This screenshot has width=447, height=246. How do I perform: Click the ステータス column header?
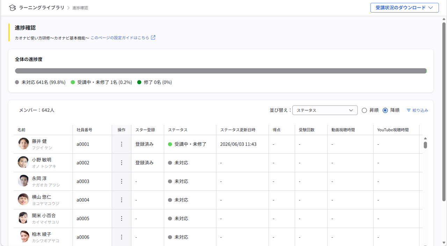[x=178, y=130]
